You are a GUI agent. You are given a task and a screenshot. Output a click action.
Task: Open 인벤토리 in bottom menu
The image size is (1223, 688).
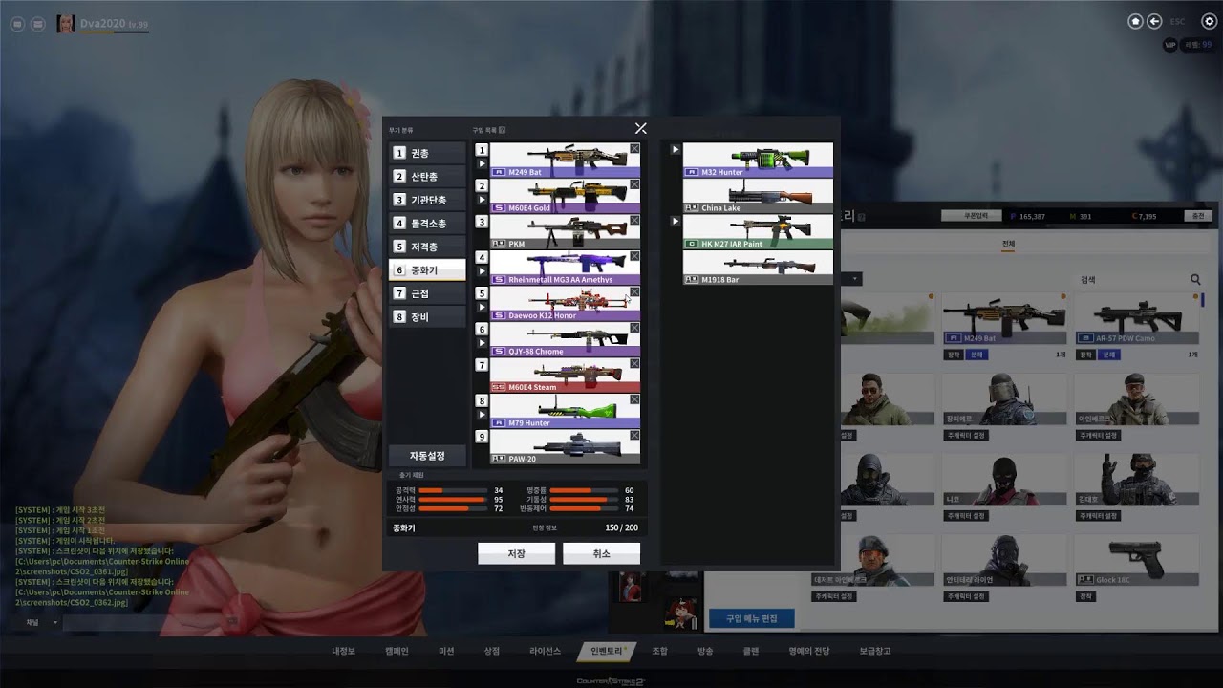[606, 651]
